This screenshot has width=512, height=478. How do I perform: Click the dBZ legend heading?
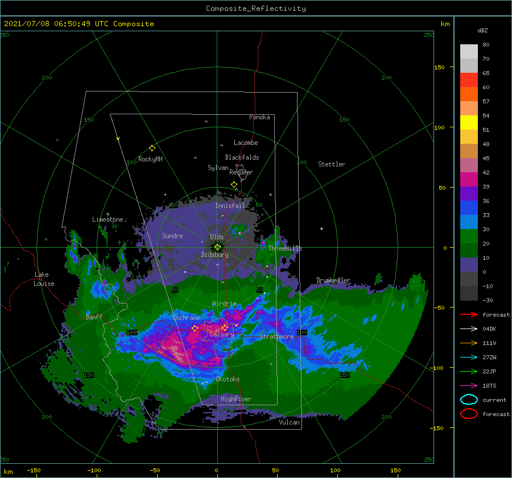click(482, 30)
